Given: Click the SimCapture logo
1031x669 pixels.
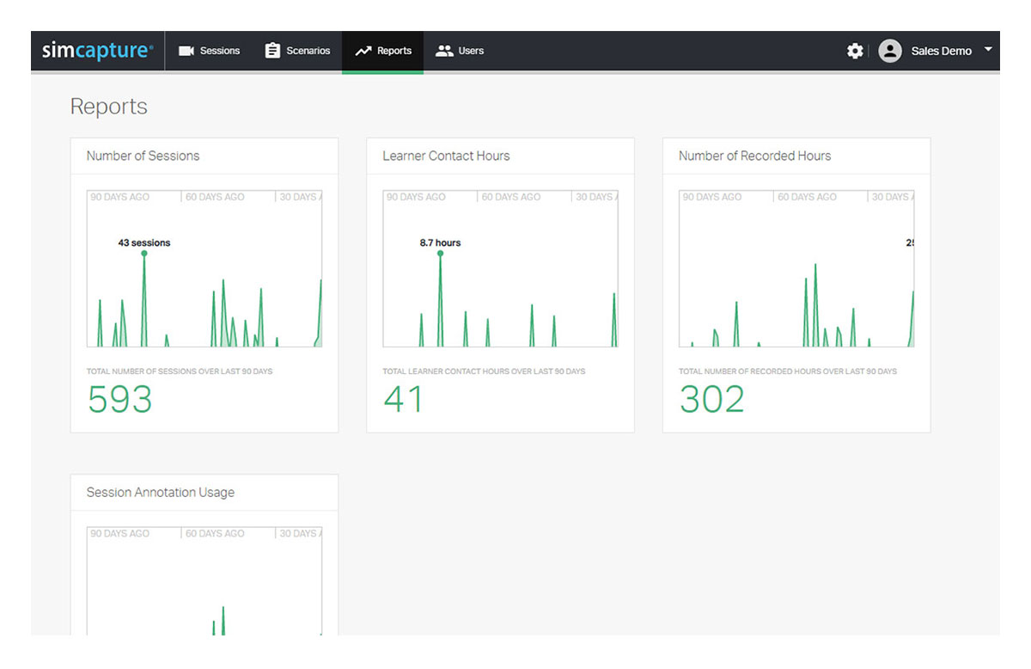Looking at the screenshot, I should (x=97, y=51).
